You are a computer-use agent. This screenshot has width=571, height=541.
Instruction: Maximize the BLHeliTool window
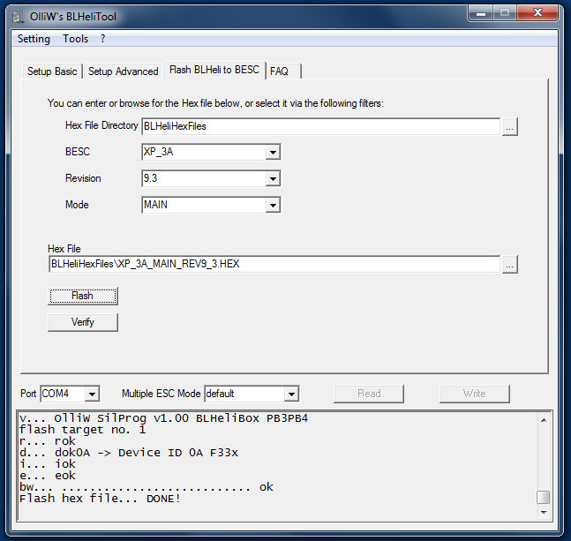[x=505, y=13]
